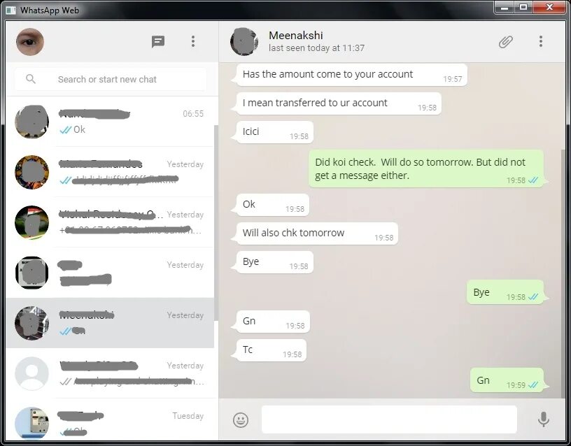Click the attach paperclip icon

tap(505, 42)
